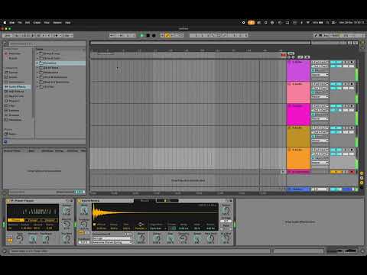This screenshot has width=367, height=275.
Task: Click the Hybrid Reverb Decay knob
Action: pyautogui.click(x=157, y=239)
